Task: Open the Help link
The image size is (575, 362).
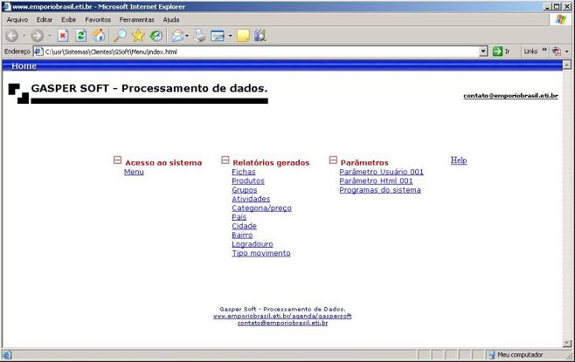Action: [x=458, y=161]
